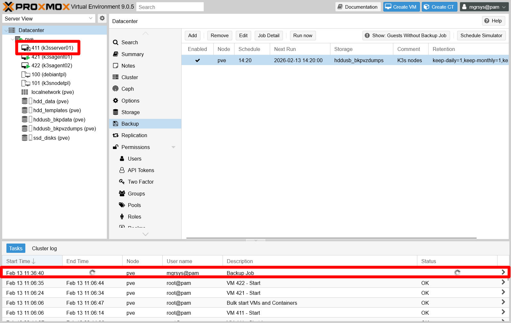Toggle the enabled checkmark of backup job

point(198,60)
